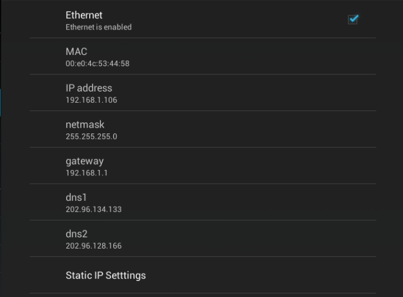Select the gateway label

pos(85,161)
